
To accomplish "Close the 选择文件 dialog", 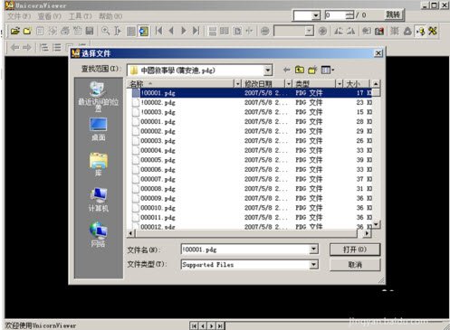I will pyautogui.click(x=378, y=53).
